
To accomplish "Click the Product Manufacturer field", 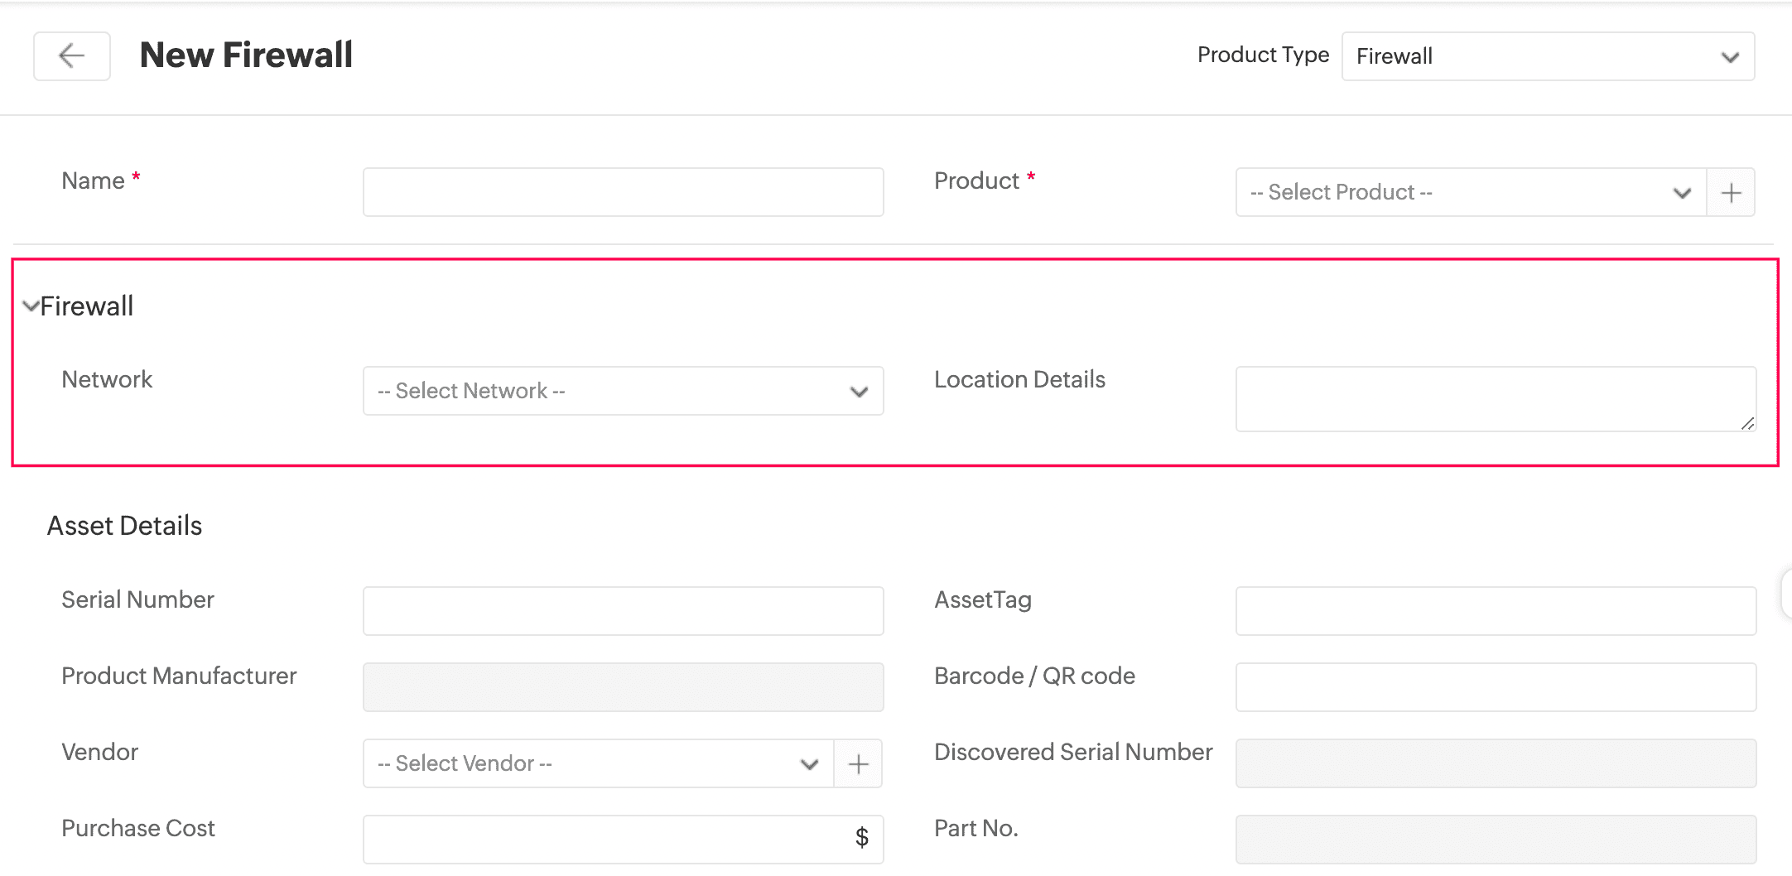I will 623,687.
